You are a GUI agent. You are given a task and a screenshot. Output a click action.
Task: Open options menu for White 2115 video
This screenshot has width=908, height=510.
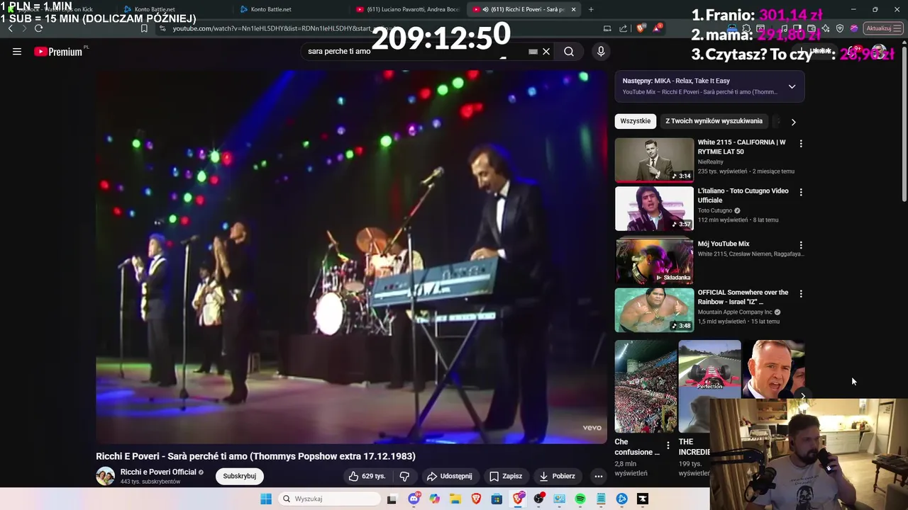801,144
